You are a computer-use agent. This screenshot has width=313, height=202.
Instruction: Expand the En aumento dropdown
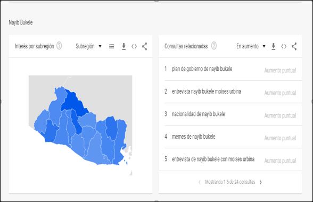point(251,46)
